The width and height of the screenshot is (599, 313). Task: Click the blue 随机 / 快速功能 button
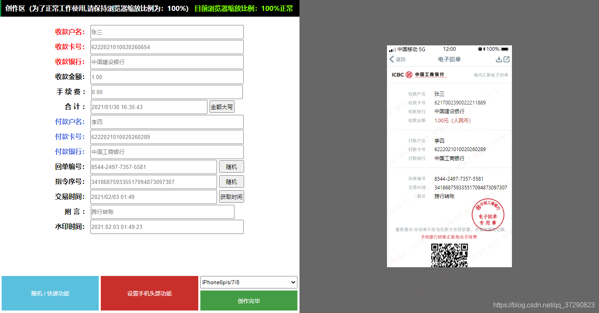tap(50, 293)
